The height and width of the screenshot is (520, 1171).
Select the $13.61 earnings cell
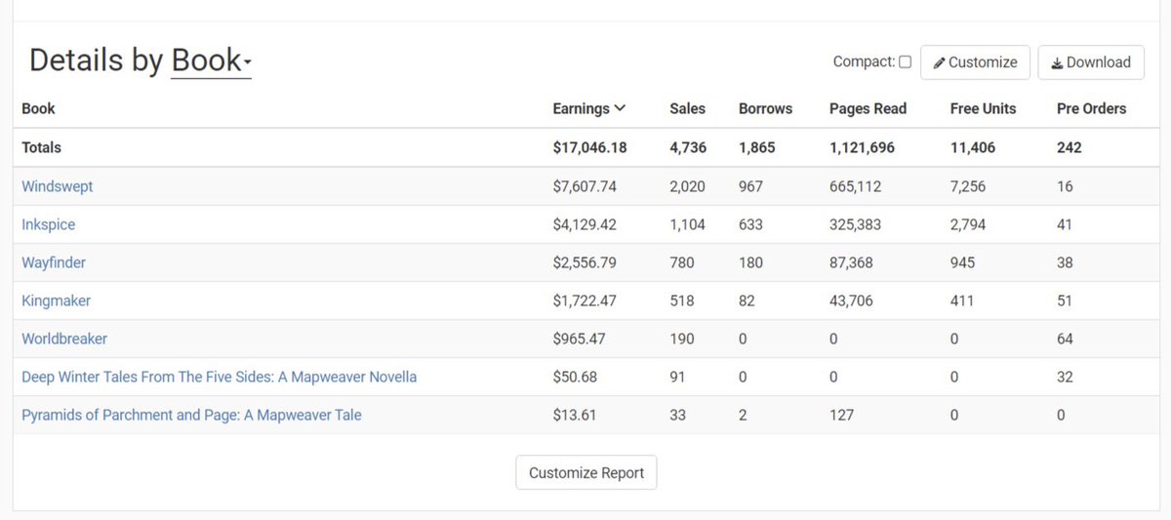(x=574, y=415)
